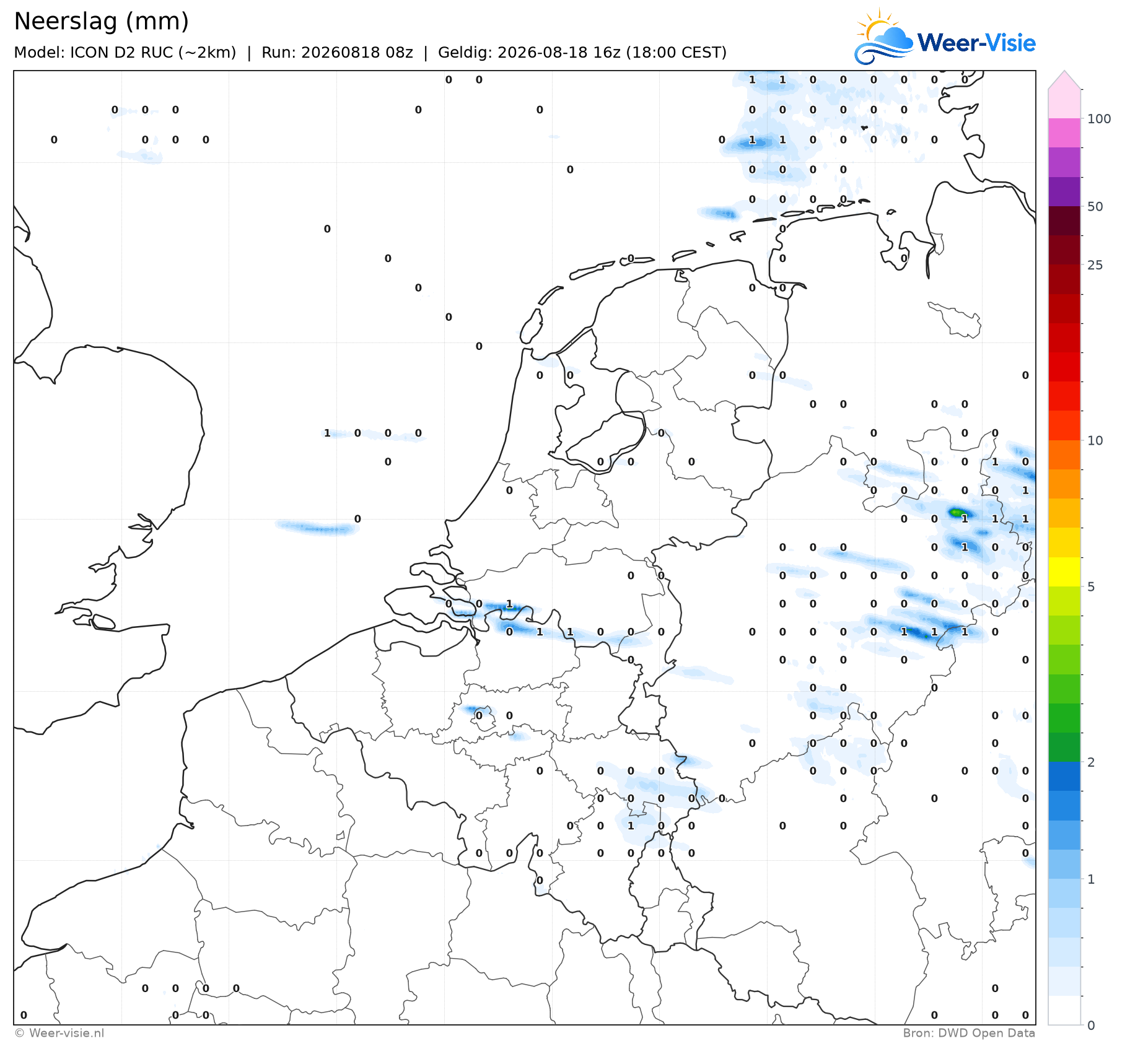The width and height of the screenshot is (1130, 1041).
Task: Select the dark purple 50 mm color band
Action: coord(1064,191)
